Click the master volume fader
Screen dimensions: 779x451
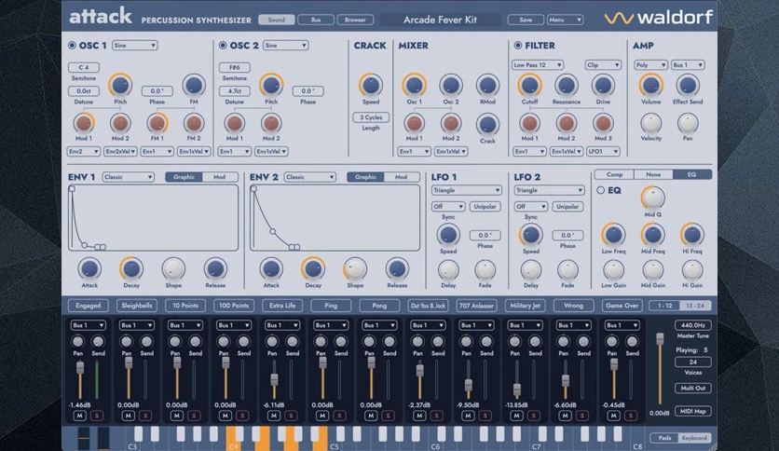[660, 339]
